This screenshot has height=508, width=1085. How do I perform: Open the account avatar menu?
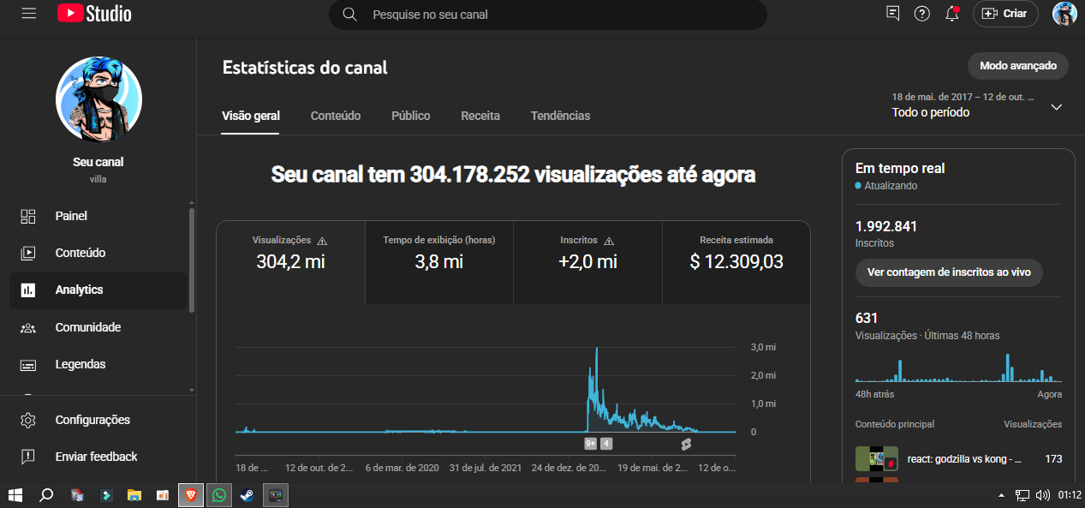[1064, 14]
